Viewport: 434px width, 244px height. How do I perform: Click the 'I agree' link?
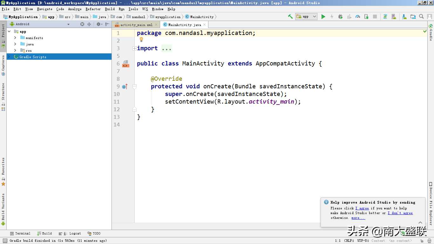[362, 208]
